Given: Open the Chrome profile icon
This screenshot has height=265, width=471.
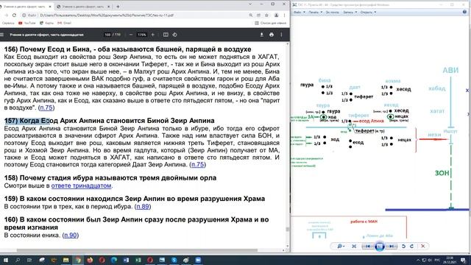Looking at the screenshot, I should tap(276, 15).
